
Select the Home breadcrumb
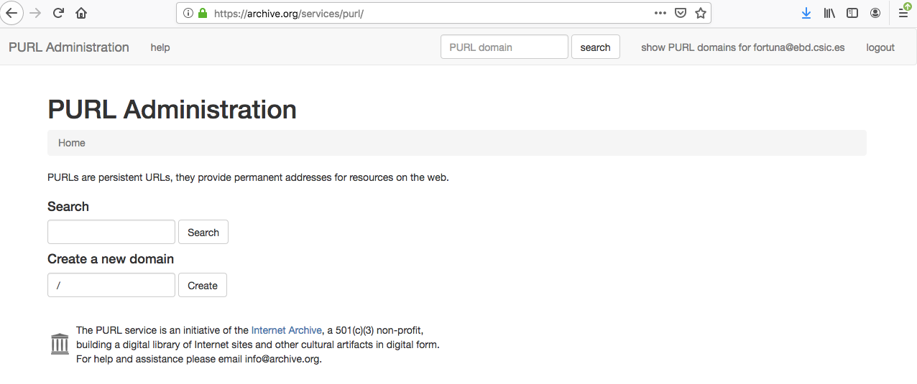72,143
